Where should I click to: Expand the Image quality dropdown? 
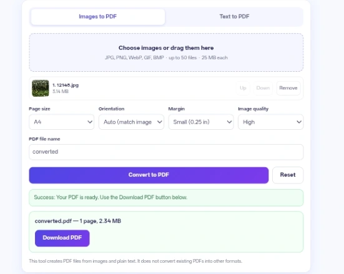click(x=271, y=122)
